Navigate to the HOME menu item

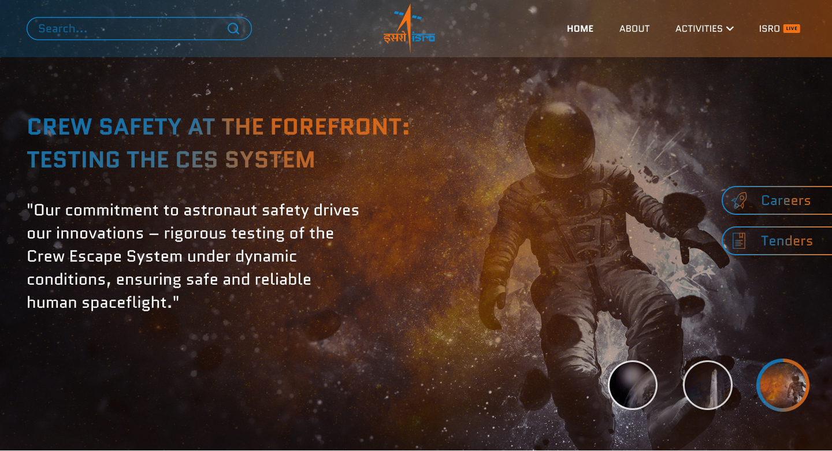pyautogui.click(x=580, y=28)
